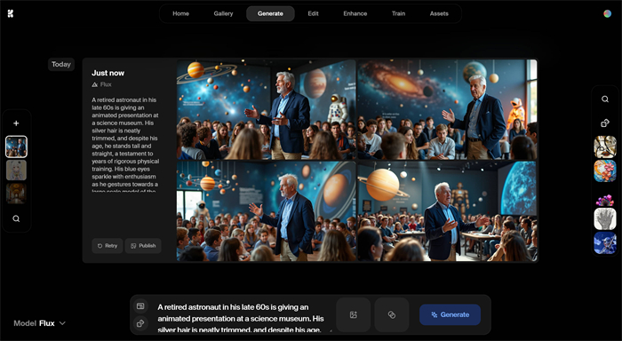This screenshot has width=622, height=341.
Task: Click the Publish button
Action: coord(143,246)
